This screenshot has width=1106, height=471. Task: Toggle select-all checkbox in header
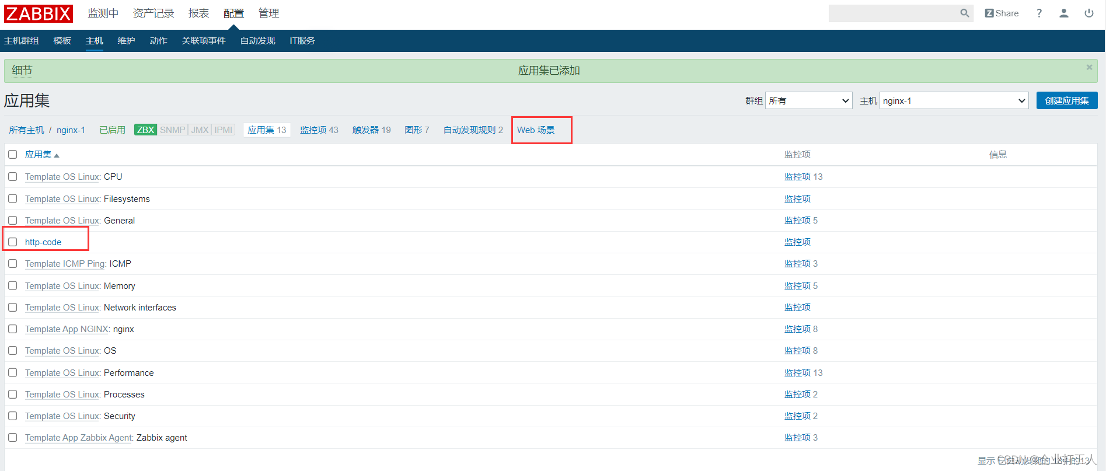13,155
